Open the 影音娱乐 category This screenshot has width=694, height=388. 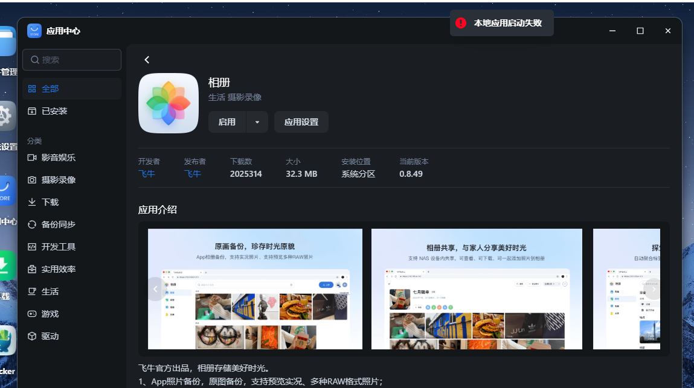point(72,157)
